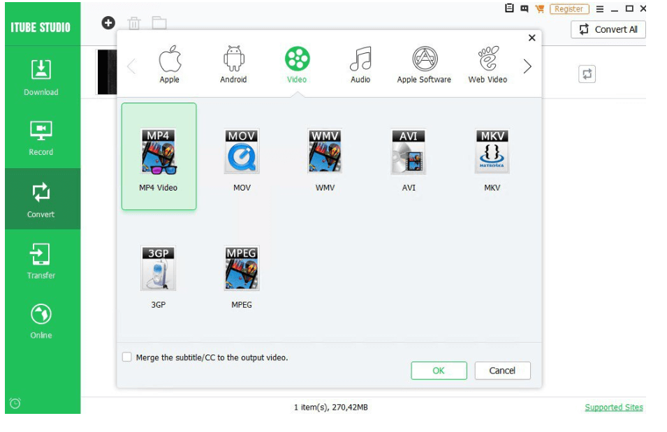Show previous categories with left arrow

pyautogui.click(x=131, y=66)
